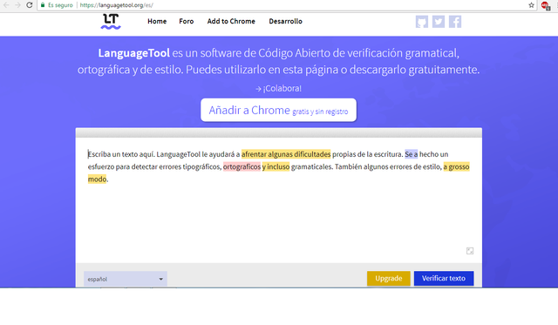Click the highlighted 'Se a' error

[x=411, y=154]
